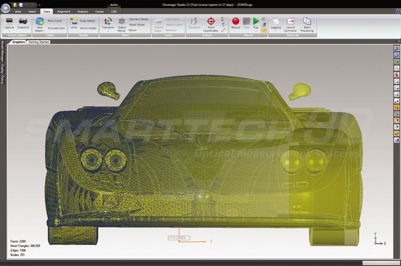Expand the Capture dropdown arrow
Image resolution: width=401 pixels, height=266 pixels.
9,31
